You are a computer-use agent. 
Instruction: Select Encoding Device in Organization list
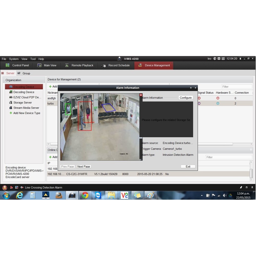point(24,87)
